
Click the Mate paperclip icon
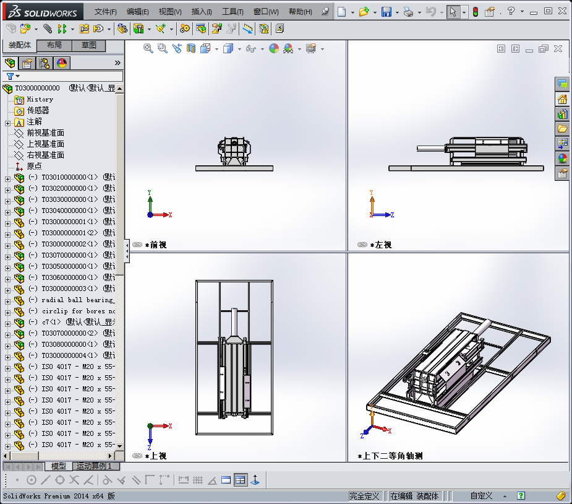[48, 28]
